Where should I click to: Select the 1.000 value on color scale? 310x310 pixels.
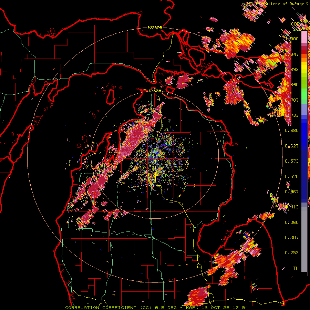click(292, 39)
